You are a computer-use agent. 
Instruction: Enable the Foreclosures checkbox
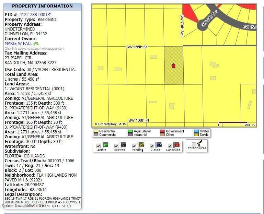point(194,144)
